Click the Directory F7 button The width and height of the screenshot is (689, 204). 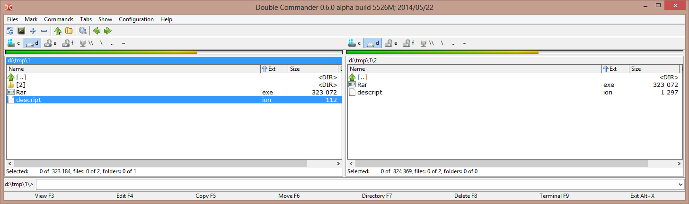(x=377, y=195)
